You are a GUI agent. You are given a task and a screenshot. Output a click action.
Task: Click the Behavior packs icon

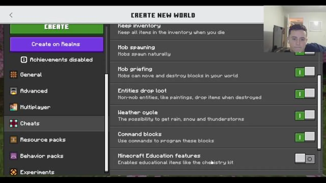(x=13, y=156)
